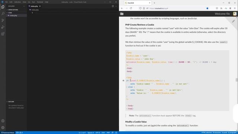
Task: Go back in the browser
Action: pos(122,8)
